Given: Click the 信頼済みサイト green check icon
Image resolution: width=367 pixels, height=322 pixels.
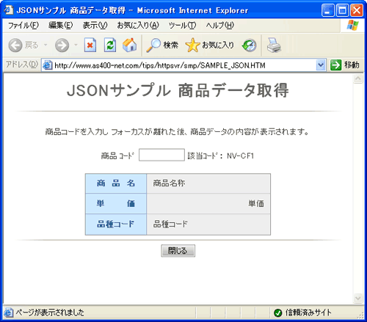Looking at the screenshot, I should (277, 312).
